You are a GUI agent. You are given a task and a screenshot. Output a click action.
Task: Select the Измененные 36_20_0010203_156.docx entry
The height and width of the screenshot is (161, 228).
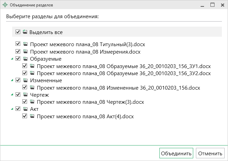(118, 88)
